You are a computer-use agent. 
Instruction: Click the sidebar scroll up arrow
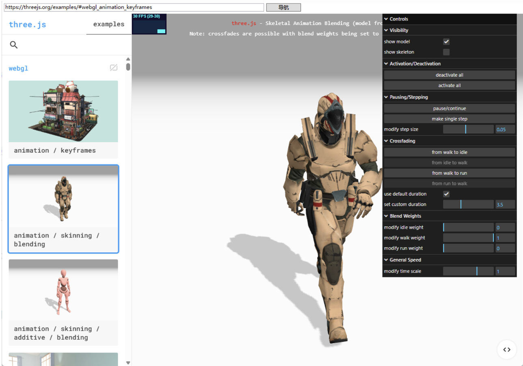tap(128, 59)
